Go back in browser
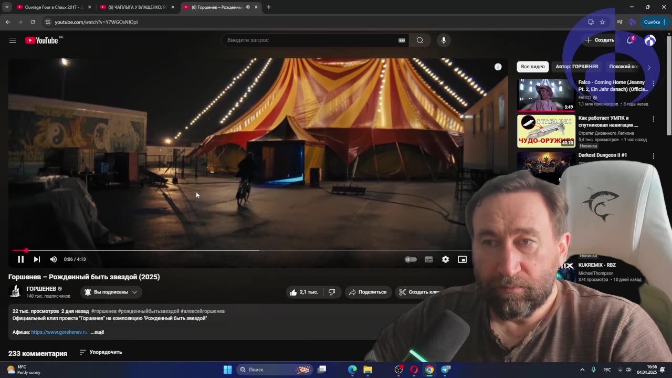Image resolution: width=672 pixels, height=378 pixels. click(8, 22)
